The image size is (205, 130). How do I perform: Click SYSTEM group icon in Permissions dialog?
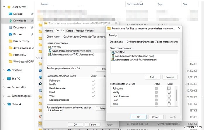tap(113, 52)
